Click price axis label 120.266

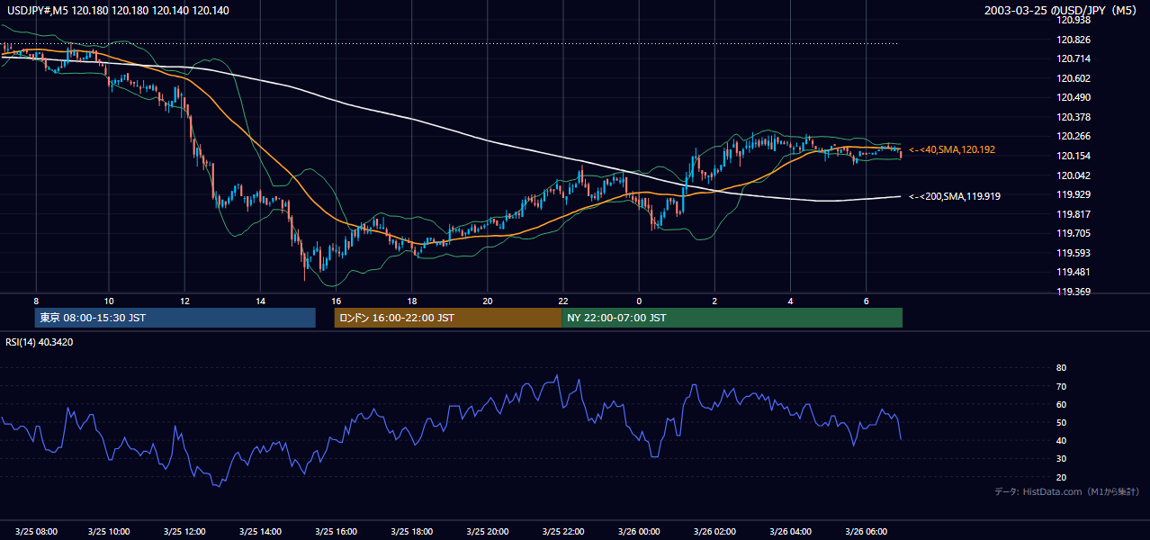(1073, 137)
